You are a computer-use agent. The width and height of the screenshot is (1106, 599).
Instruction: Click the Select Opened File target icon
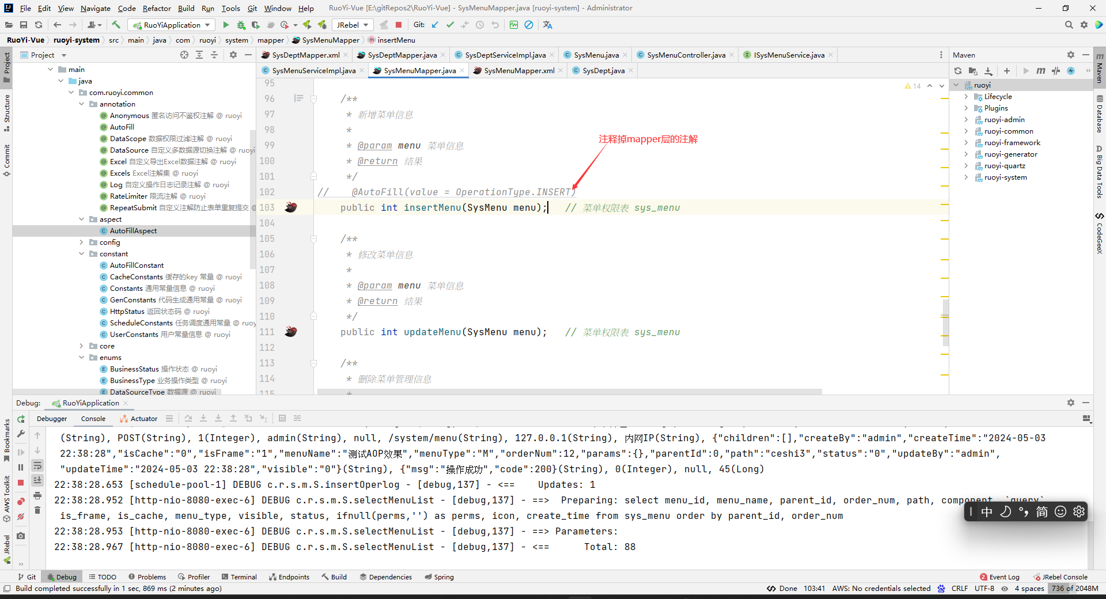pos(184,55)
